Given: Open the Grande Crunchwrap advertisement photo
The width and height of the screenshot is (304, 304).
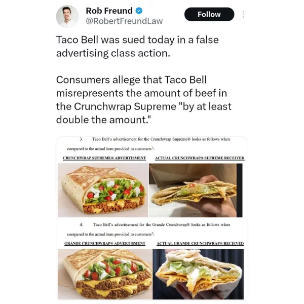Looking at the screenshot, I should point(105,274).
